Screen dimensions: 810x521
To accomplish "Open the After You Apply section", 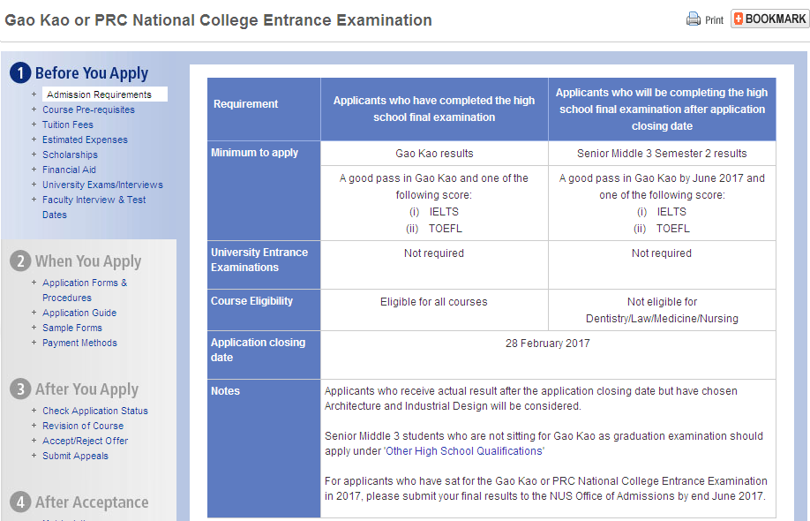I will tap(86, 389).
